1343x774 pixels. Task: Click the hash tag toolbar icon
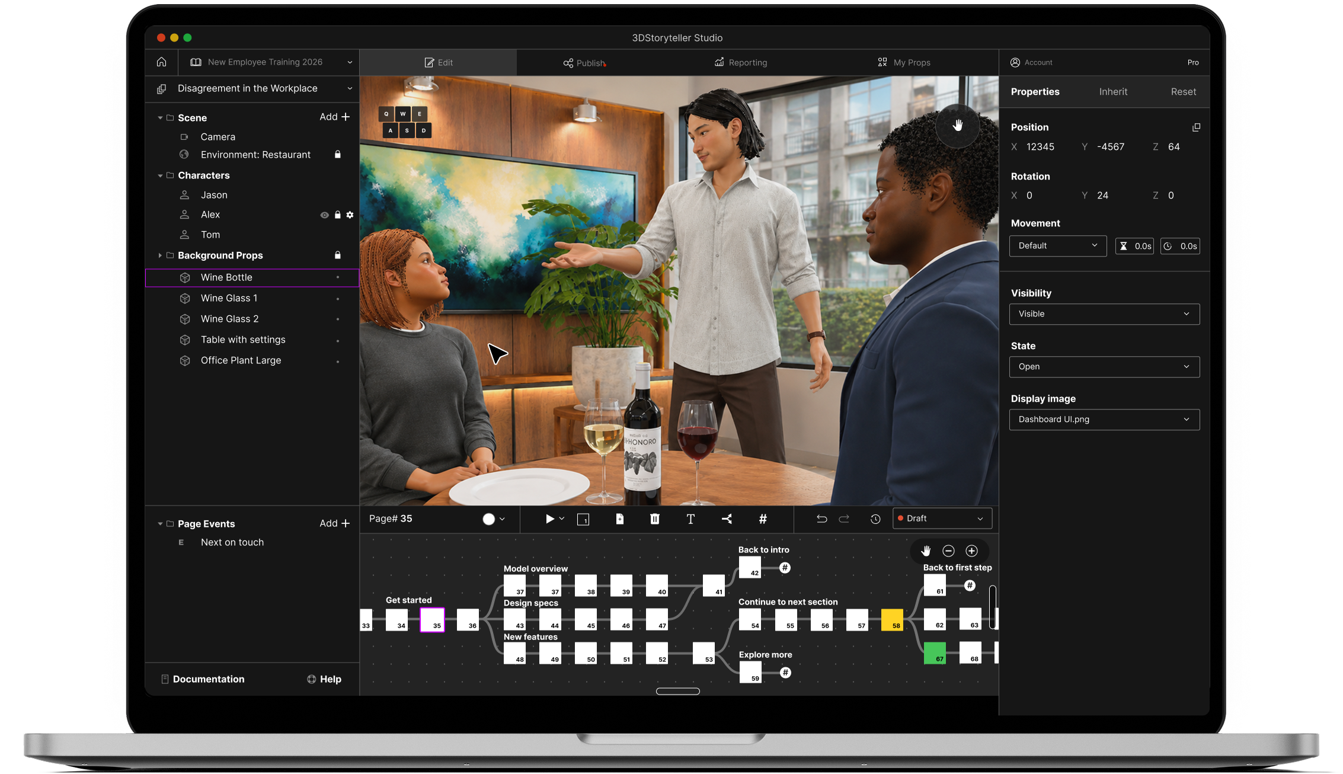click(763, 519)
